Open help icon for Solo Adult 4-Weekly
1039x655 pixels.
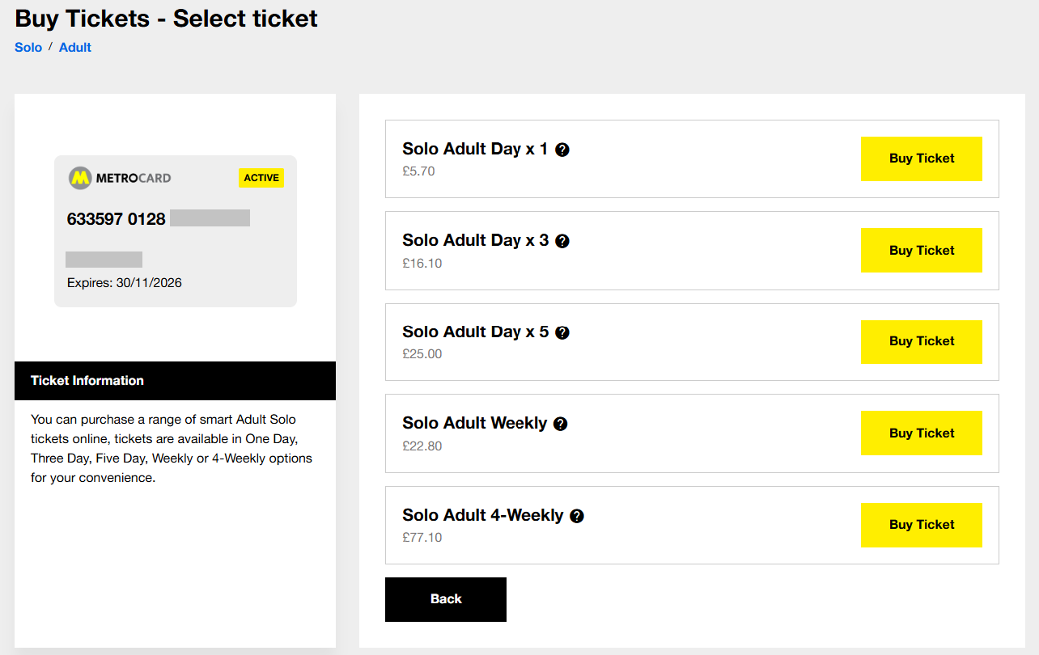click(x=577, y=516)
